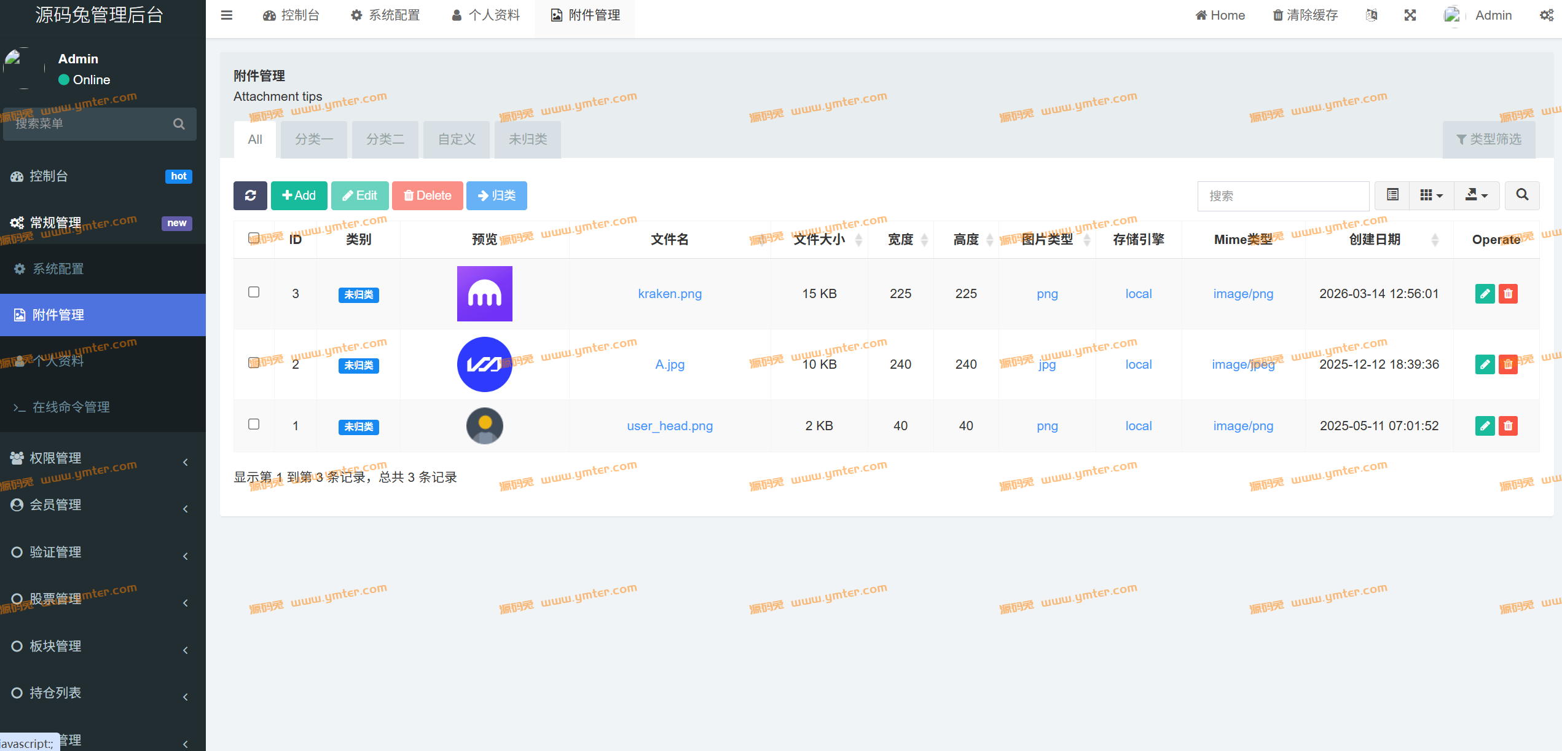
Task: Toggle the table card view icon
Action: click(x=1392, y=195)
